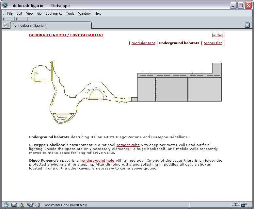Expand the first collapsed toolbar grippy
Viewport: 254px width, 209px height.
coord(4,19)
